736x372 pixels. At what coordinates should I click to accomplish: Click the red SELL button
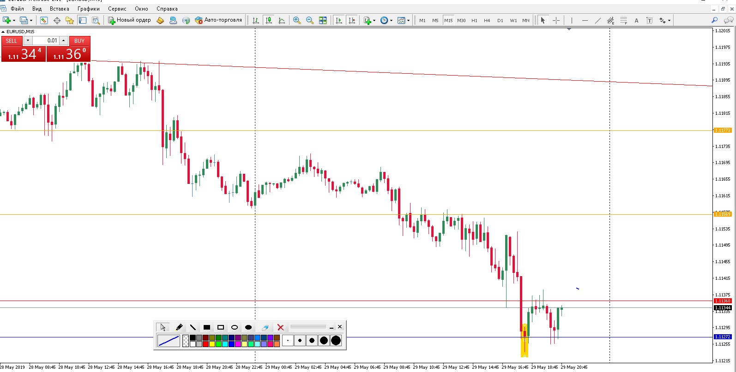click(12, 41)
